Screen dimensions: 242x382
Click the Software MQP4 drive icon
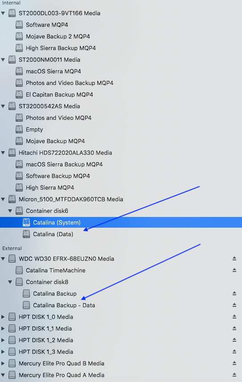[19, 25]
